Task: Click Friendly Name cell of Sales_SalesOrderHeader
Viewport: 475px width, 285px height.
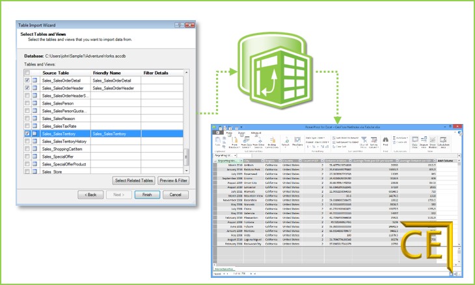Action: [116, 88]
